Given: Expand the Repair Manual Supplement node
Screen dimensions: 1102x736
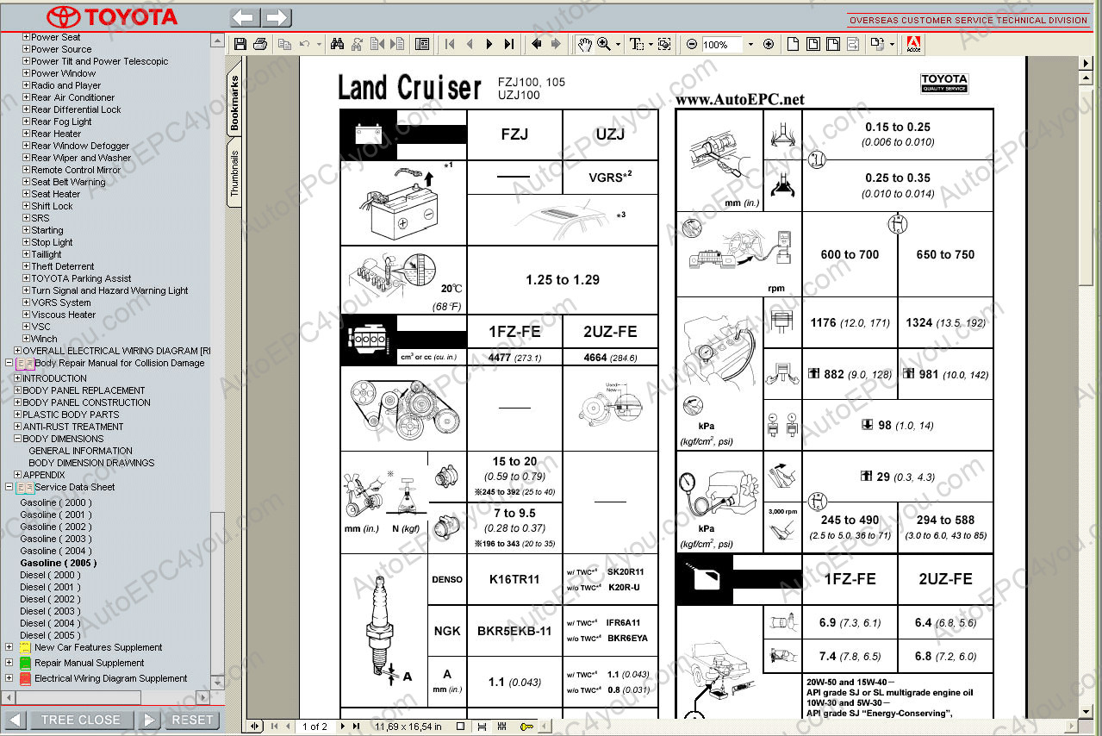Looking at the screenshot, I should coord(9,663).
